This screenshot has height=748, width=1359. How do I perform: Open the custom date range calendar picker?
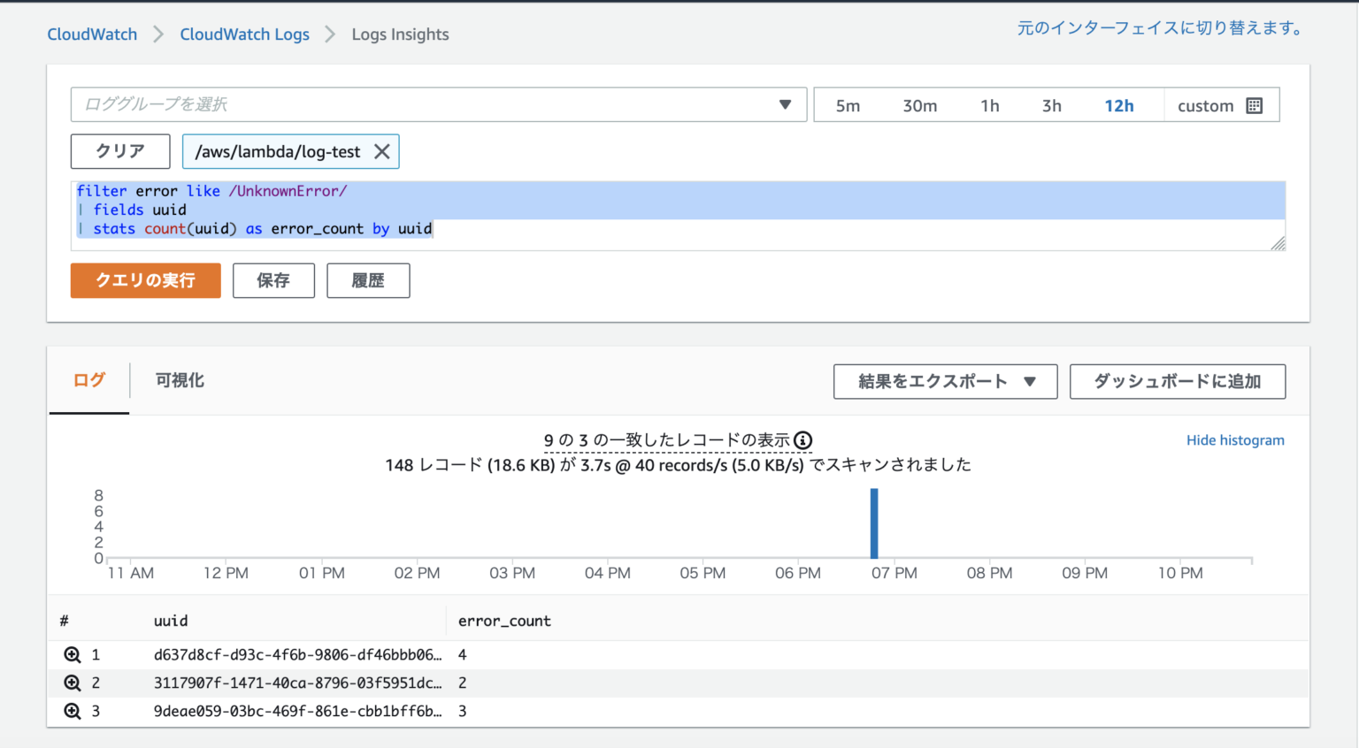1254,104
